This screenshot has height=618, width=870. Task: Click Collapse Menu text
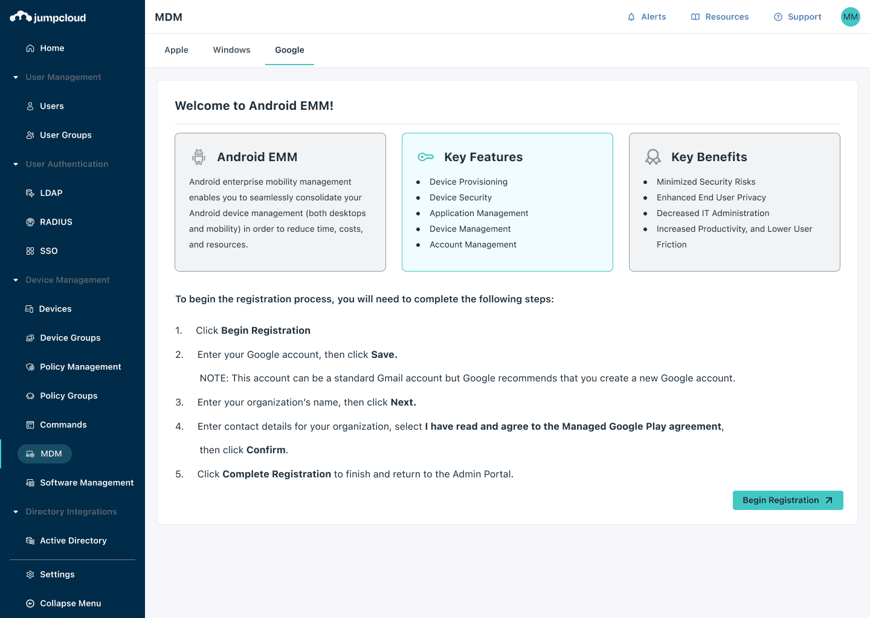tap(71, 604)
